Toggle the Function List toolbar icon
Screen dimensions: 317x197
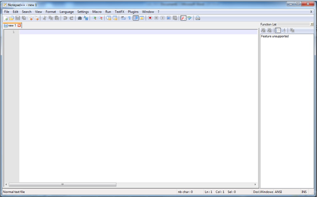[x=183, y=18]
